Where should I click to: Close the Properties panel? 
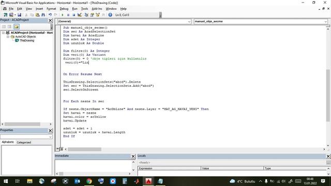tap(50, 131)
